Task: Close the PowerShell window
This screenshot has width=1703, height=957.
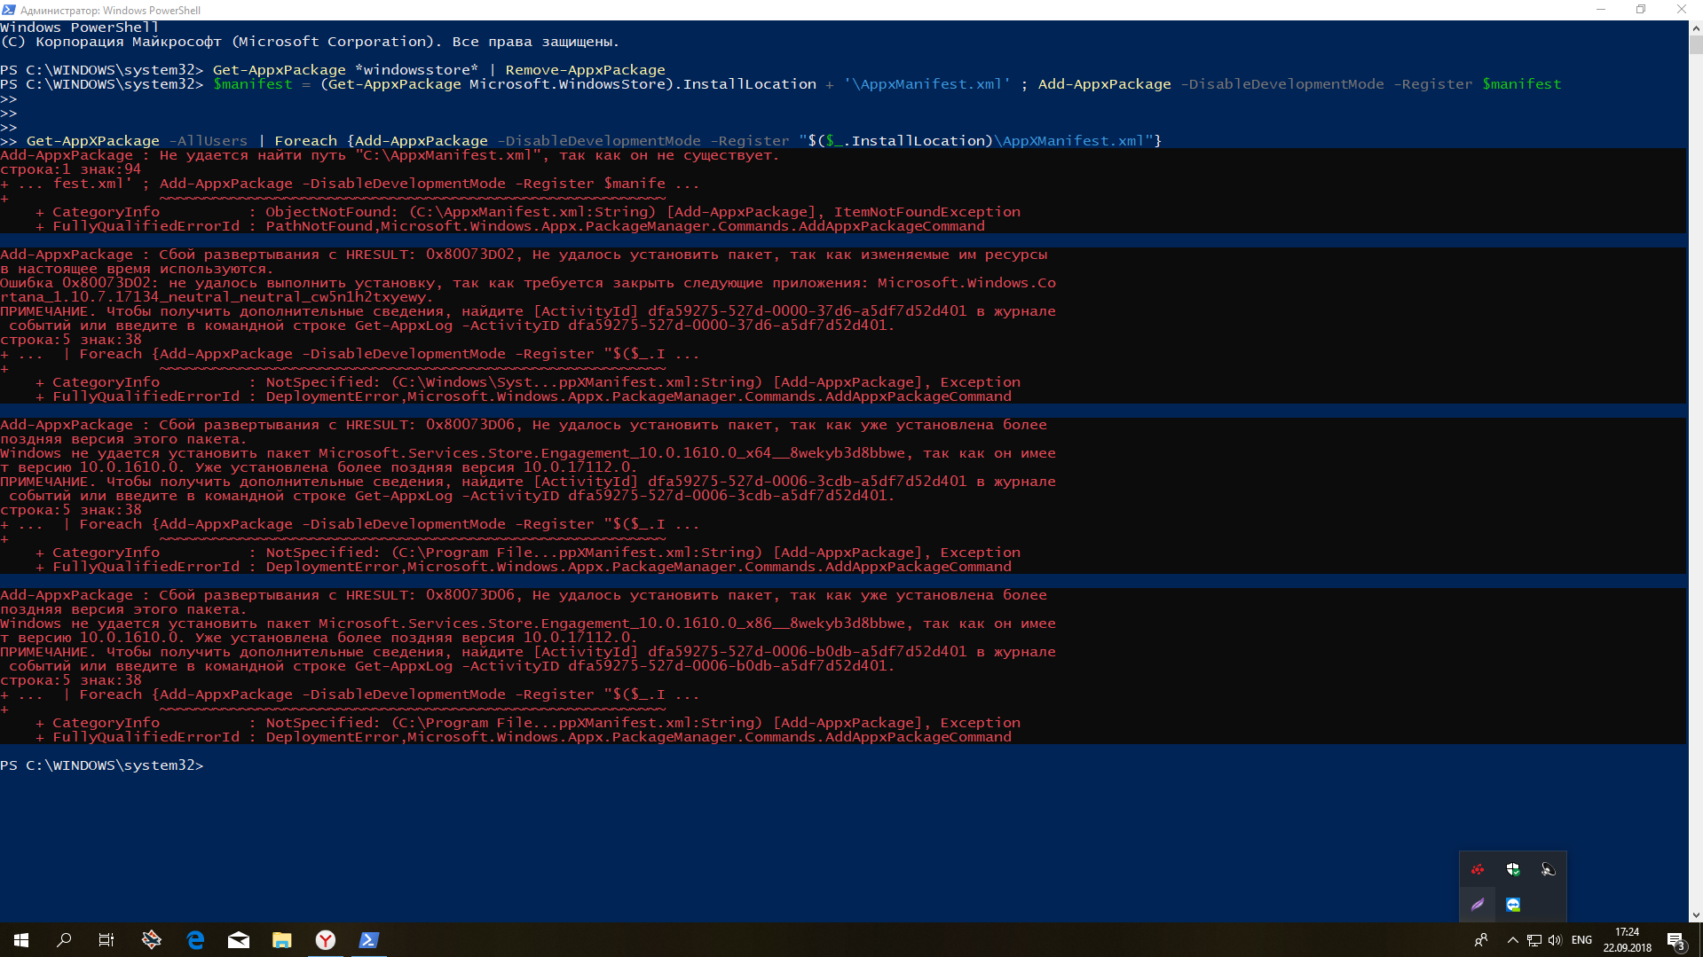Action: (x=1682, y=10)
